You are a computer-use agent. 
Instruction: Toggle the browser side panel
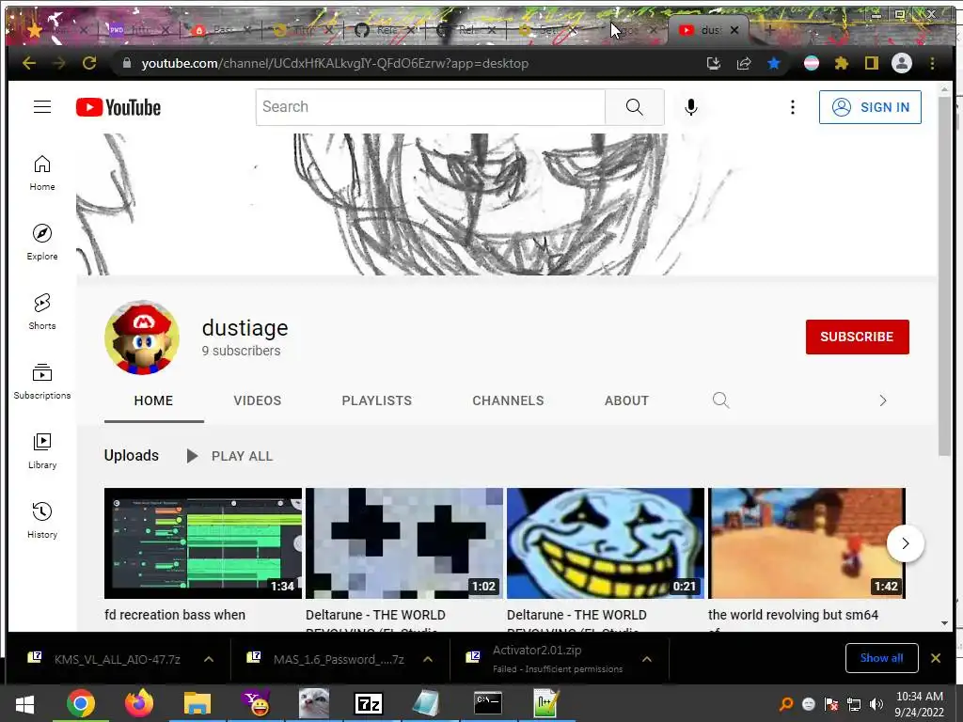point(872,63)
